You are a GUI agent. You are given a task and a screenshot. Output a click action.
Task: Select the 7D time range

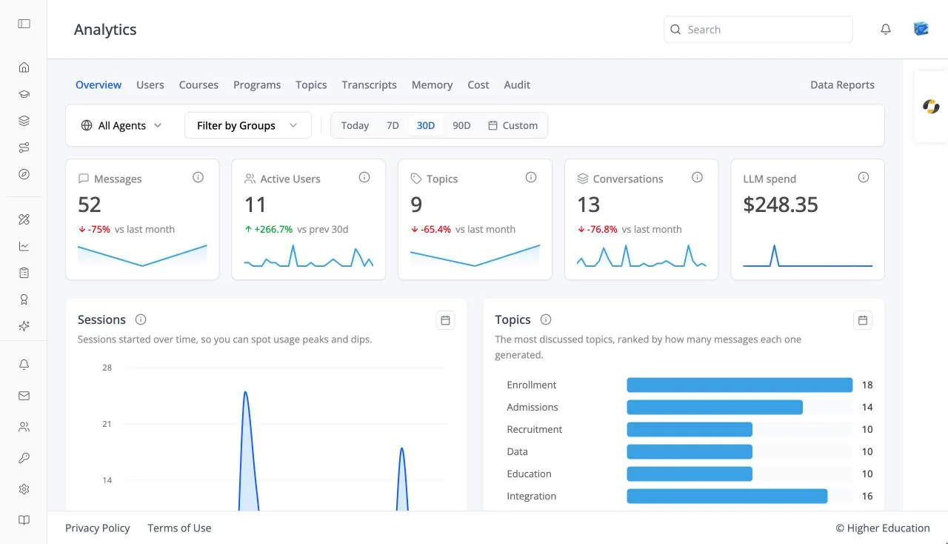[393, 125]
